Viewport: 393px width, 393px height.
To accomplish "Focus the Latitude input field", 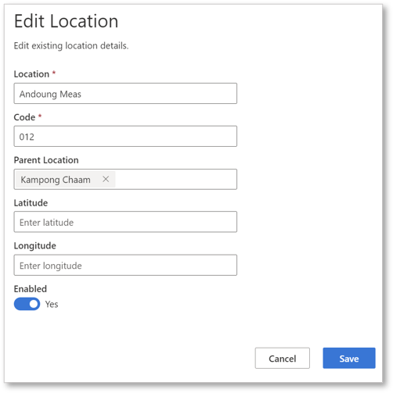I will pos(125,222).
